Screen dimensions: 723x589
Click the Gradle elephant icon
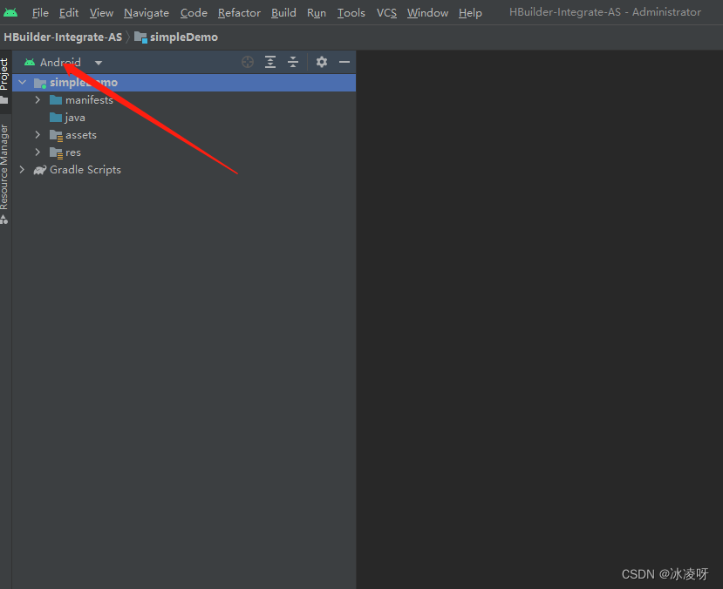(40, 170)
